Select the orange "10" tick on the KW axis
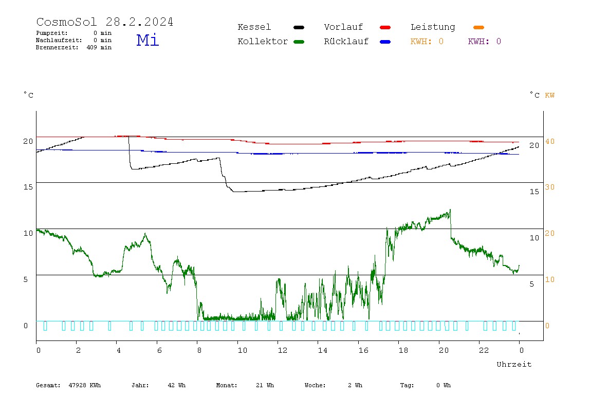The height and width of the screenshot is (417, 590). tap(550, 279)
